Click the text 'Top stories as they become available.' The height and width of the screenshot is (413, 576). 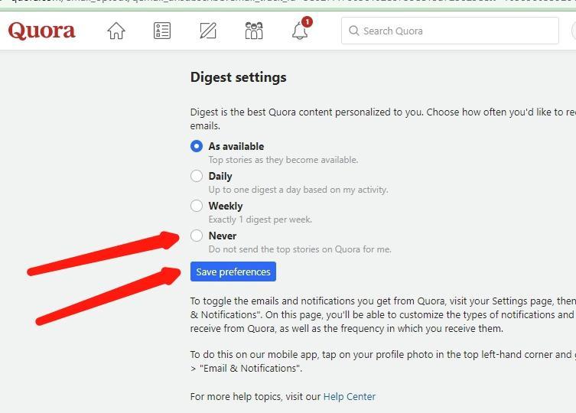(x=283, y=160)
